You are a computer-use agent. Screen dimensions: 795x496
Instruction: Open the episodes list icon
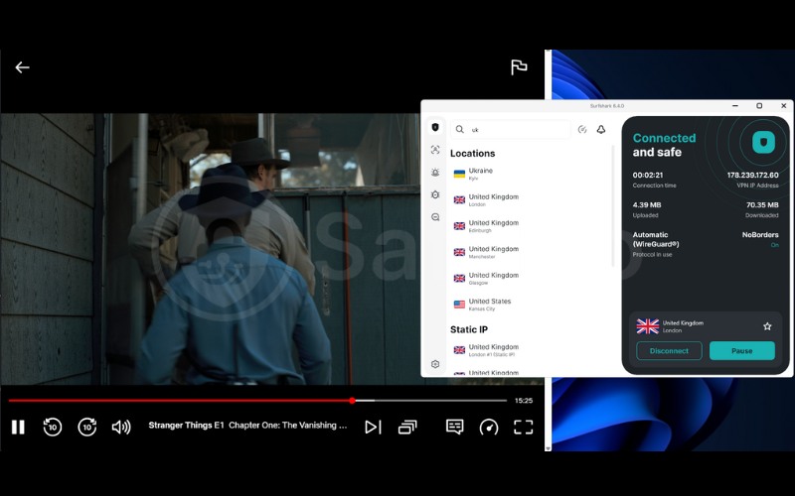pos(407,428)
